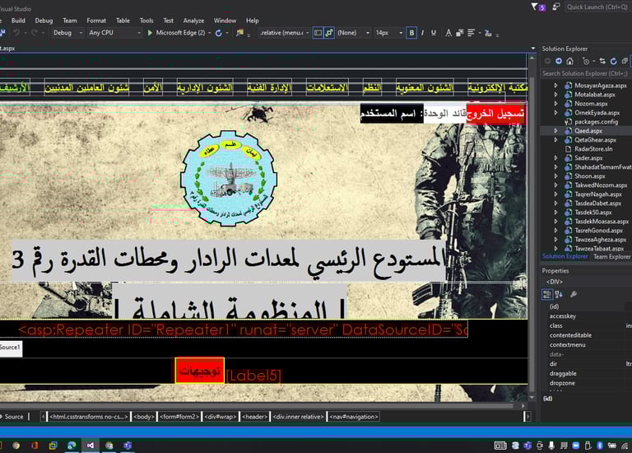The image size is (632, 453).
Task: Toggle Italic formatting button
Action: tap(422, 33)
